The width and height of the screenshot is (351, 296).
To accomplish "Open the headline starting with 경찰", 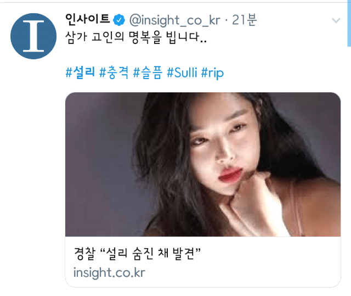I will pos(137,254).
